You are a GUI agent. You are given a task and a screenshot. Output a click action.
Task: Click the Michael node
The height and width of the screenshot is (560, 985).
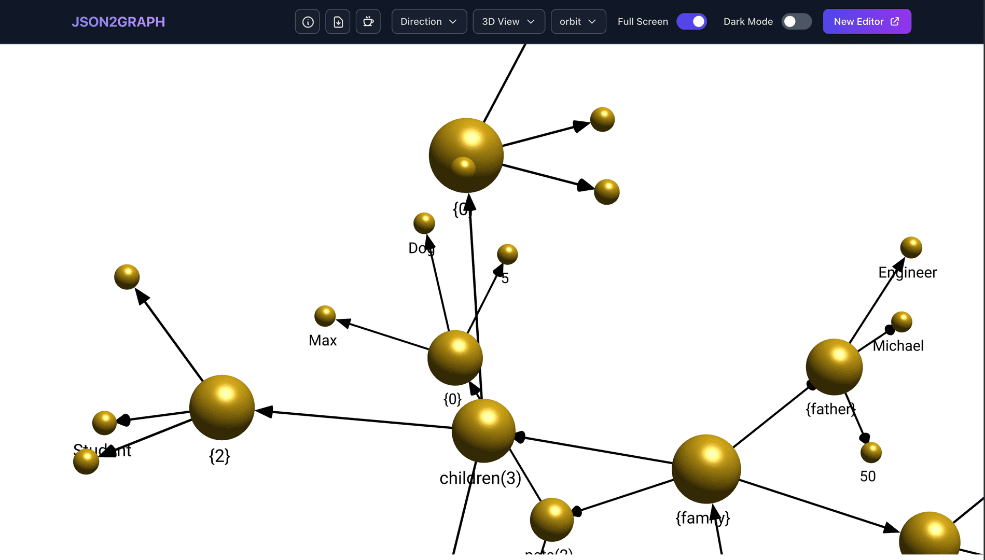coord(901,321)
